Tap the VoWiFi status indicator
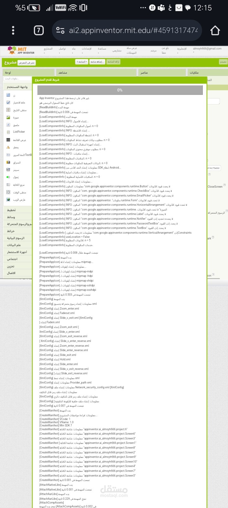This screenshot has width=228, height=508. coord(60,8)
